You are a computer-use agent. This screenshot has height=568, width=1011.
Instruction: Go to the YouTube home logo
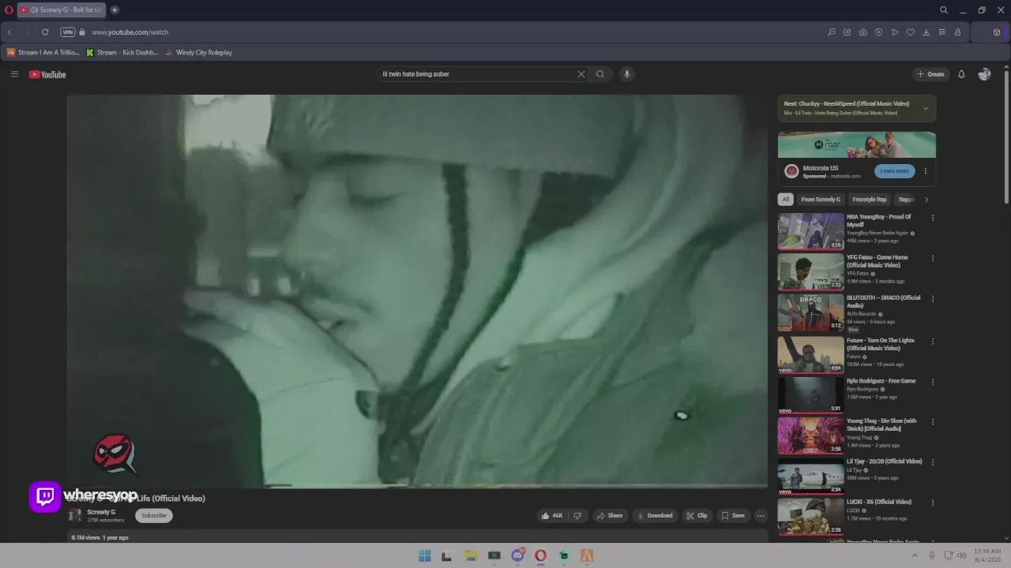click(47, 74)
